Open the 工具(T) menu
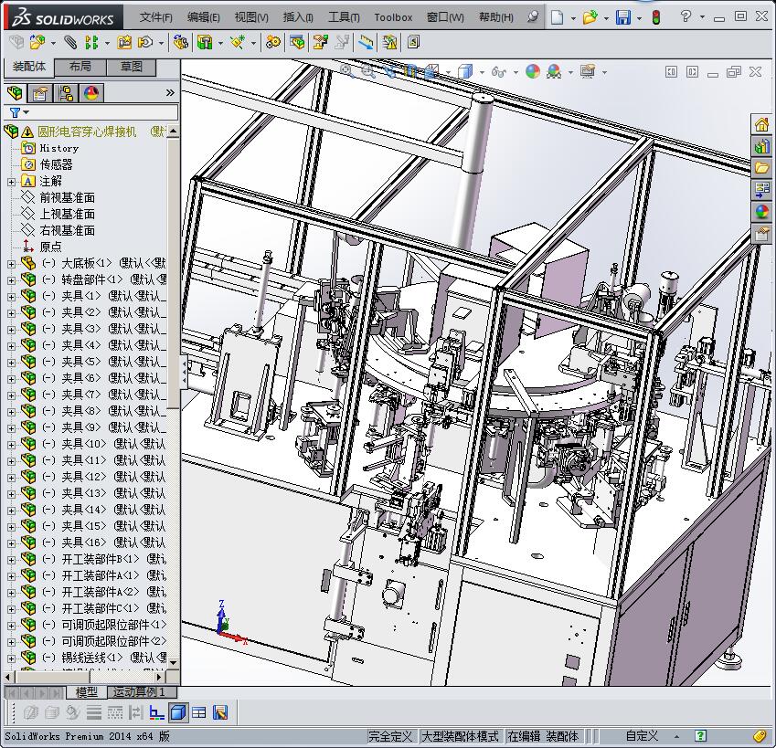This screenshot has height=748, width=776. click(x=344, y=17)
